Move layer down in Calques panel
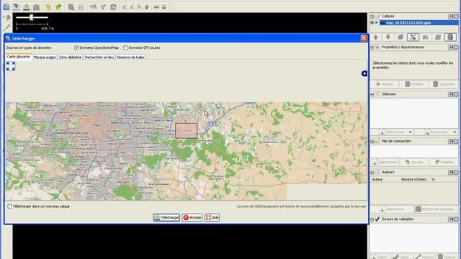 388,37
